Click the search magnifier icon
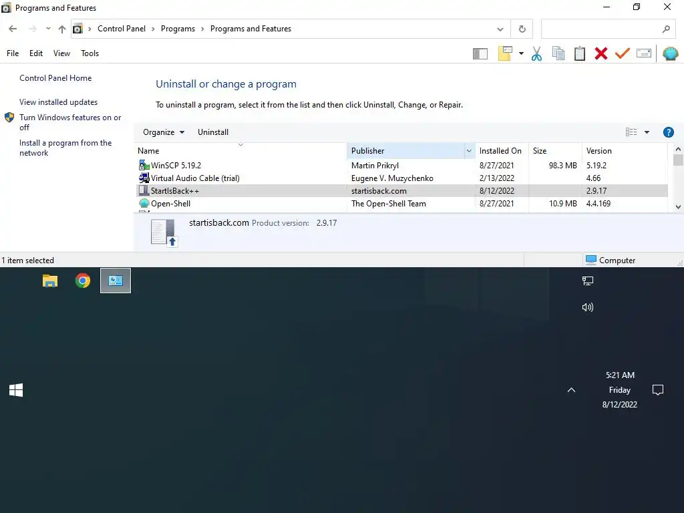Screen dimensions: 684x513 (666, 29)
